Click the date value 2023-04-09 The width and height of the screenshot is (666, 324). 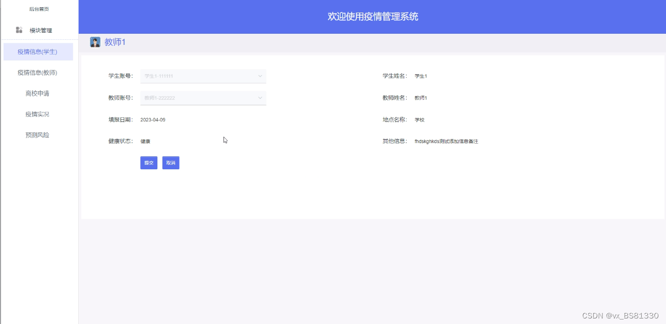[x=153, y=120]
